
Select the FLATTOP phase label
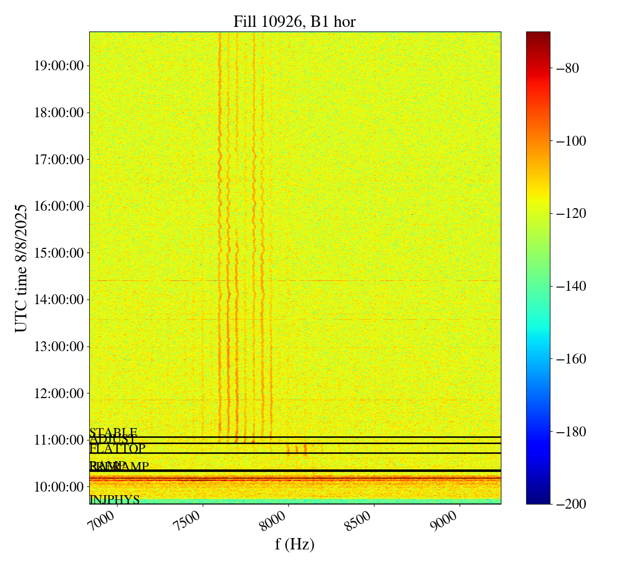tap(118, 448)
